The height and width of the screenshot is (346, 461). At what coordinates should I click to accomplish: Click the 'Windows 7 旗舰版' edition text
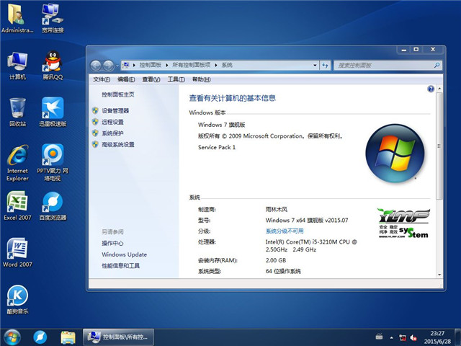point(221,125)
